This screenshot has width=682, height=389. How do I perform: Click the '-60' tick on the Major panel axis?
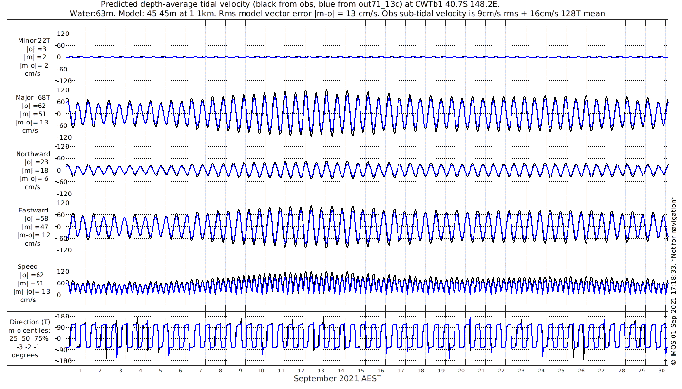[62, 125]
